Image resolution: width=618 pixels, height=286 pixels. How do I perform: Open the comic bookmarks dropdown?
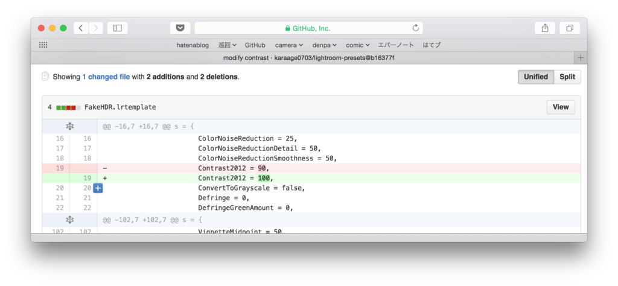(358, 45)
